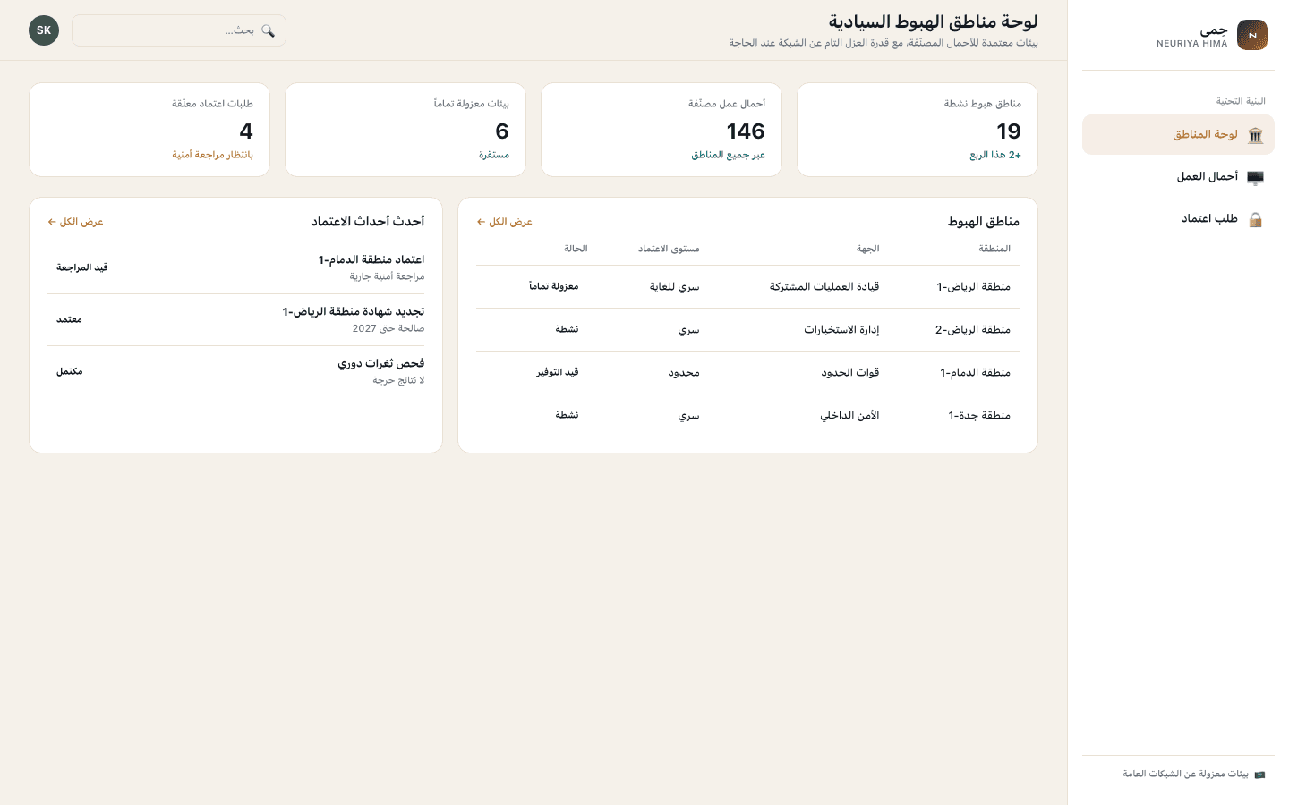Image resolution: width=1289 pixels, height=805 pixels.
Task: Click the بانتظار مراجعة أمنية note
Action: pos(212,155)
